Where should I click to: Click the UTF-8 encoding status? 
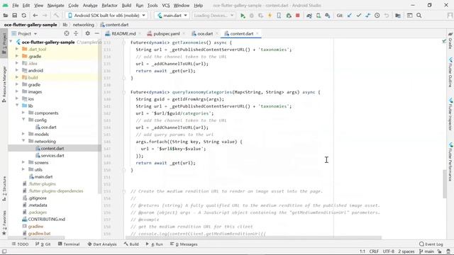click(x=388, y=251)
